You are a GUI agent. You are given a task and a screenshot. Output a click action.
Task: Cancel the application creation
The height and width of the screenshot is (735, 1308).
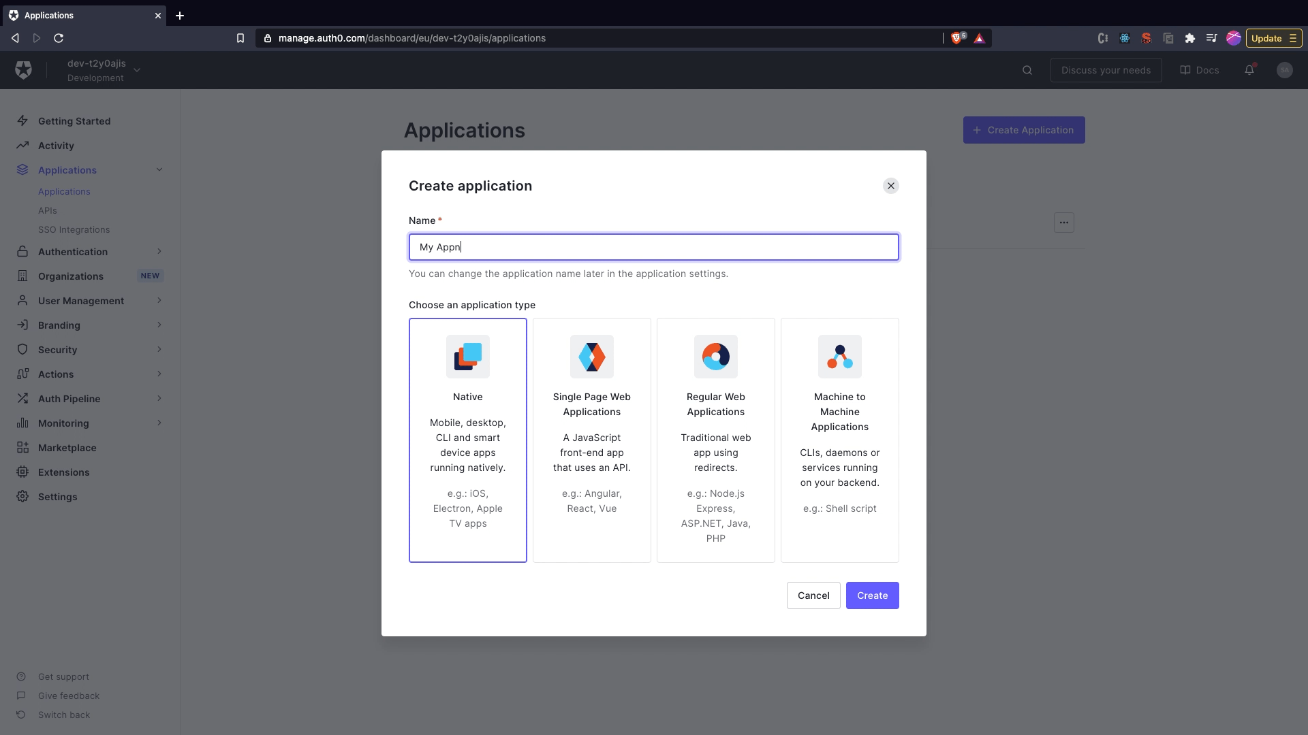coord(813,595)
